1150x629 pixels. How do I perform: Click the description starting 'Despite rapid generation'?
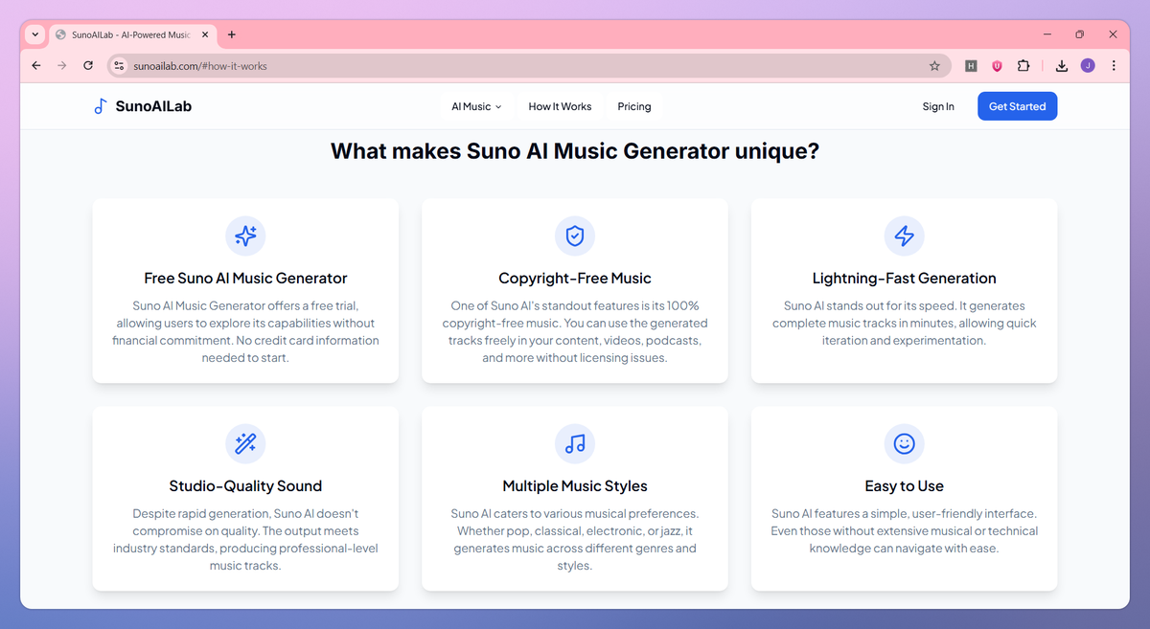click(x=245, y=539)
